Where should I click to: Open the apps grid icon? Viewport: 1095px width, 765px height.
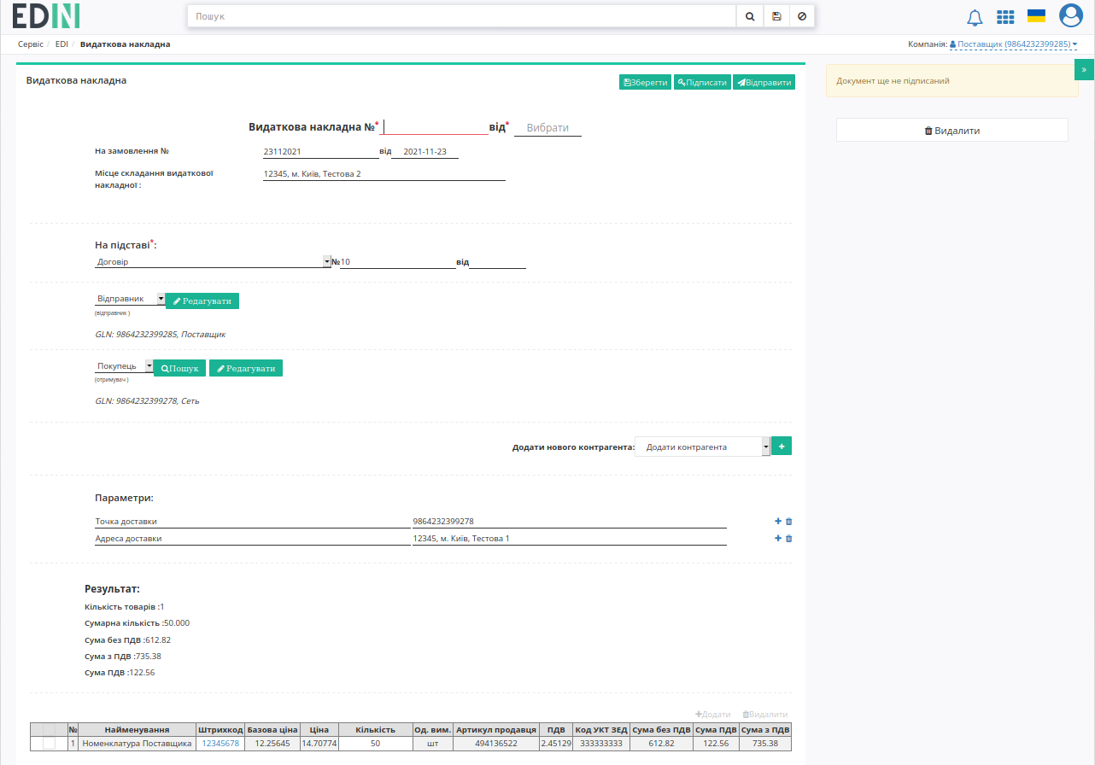click(1006, 16)
